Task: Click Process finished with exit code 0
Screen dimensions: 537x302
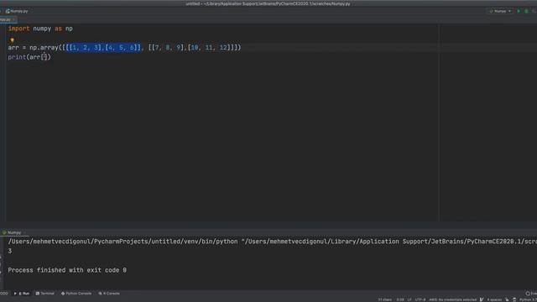Action: 67,270
